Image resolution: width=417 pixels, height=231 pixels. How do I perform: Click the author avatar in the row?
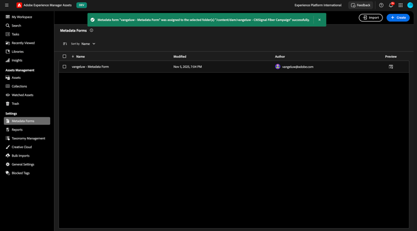click(277, 67)
